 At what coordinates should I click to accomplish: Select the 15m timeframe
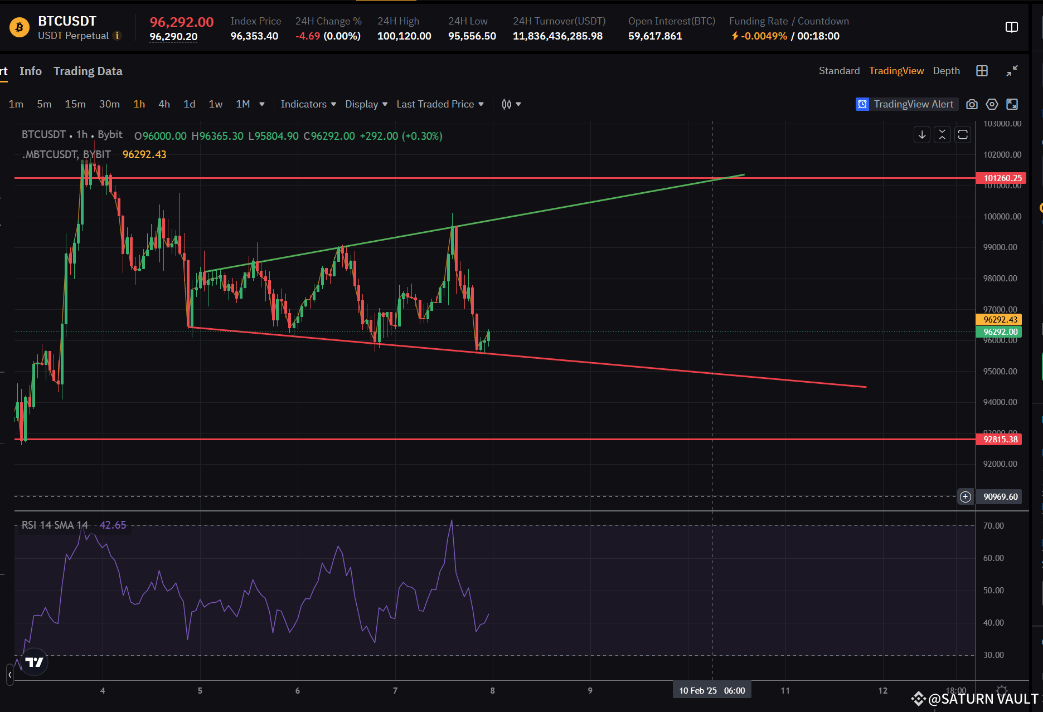tap(75, 104)
